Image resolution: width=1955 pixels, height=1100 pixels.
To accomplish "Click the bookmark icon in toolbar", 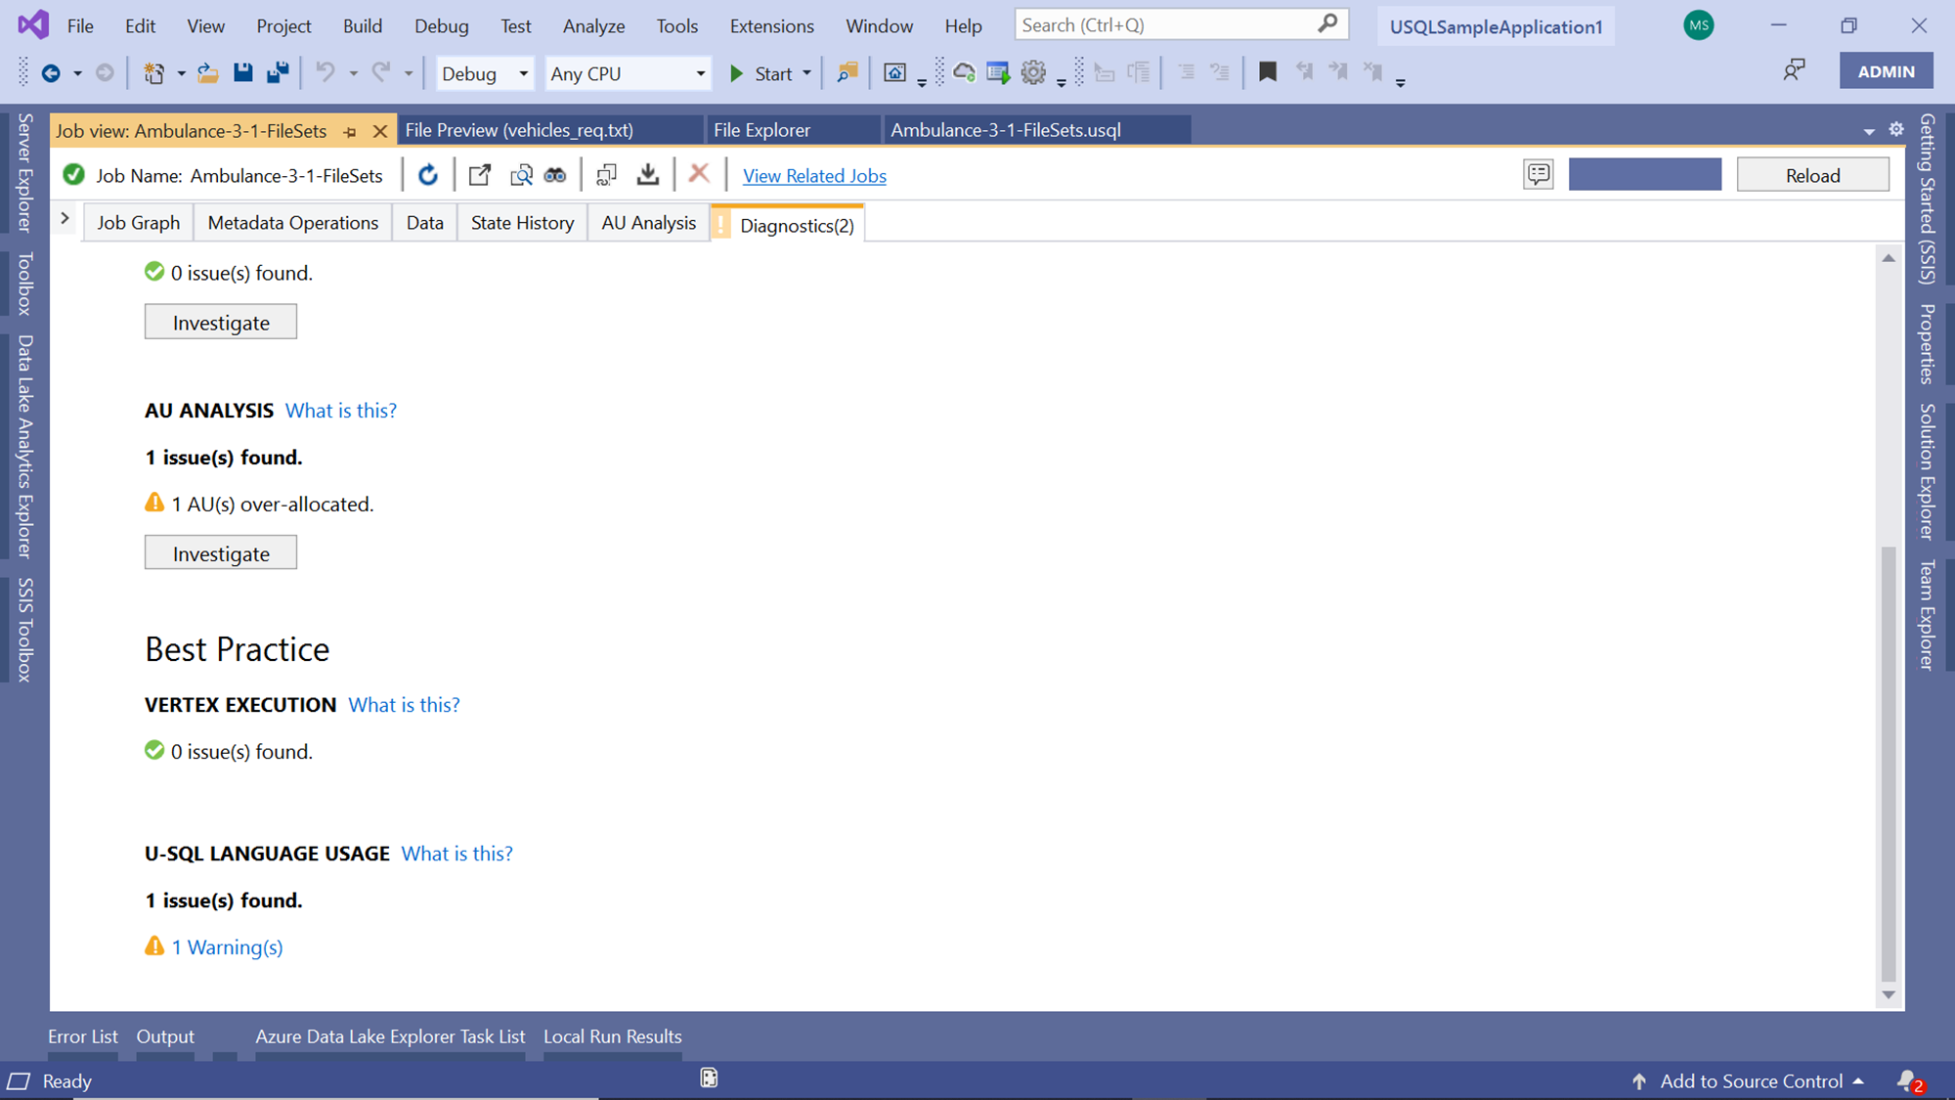I will [x=1268, y=72].
